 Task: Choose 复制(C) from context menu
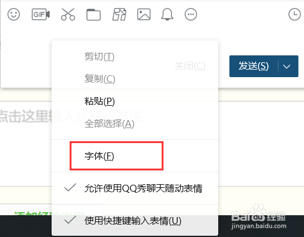pyautogui.click(x=135, y=79)
